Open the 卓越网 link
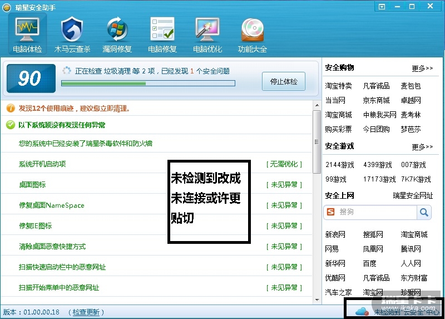This screenshot has width=445, height=319. [411, 100]
